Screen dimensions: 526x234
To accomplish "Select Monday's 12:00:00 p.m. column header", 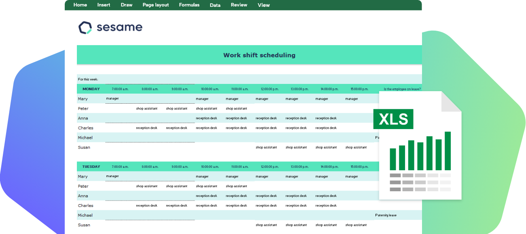I will 270,89.
